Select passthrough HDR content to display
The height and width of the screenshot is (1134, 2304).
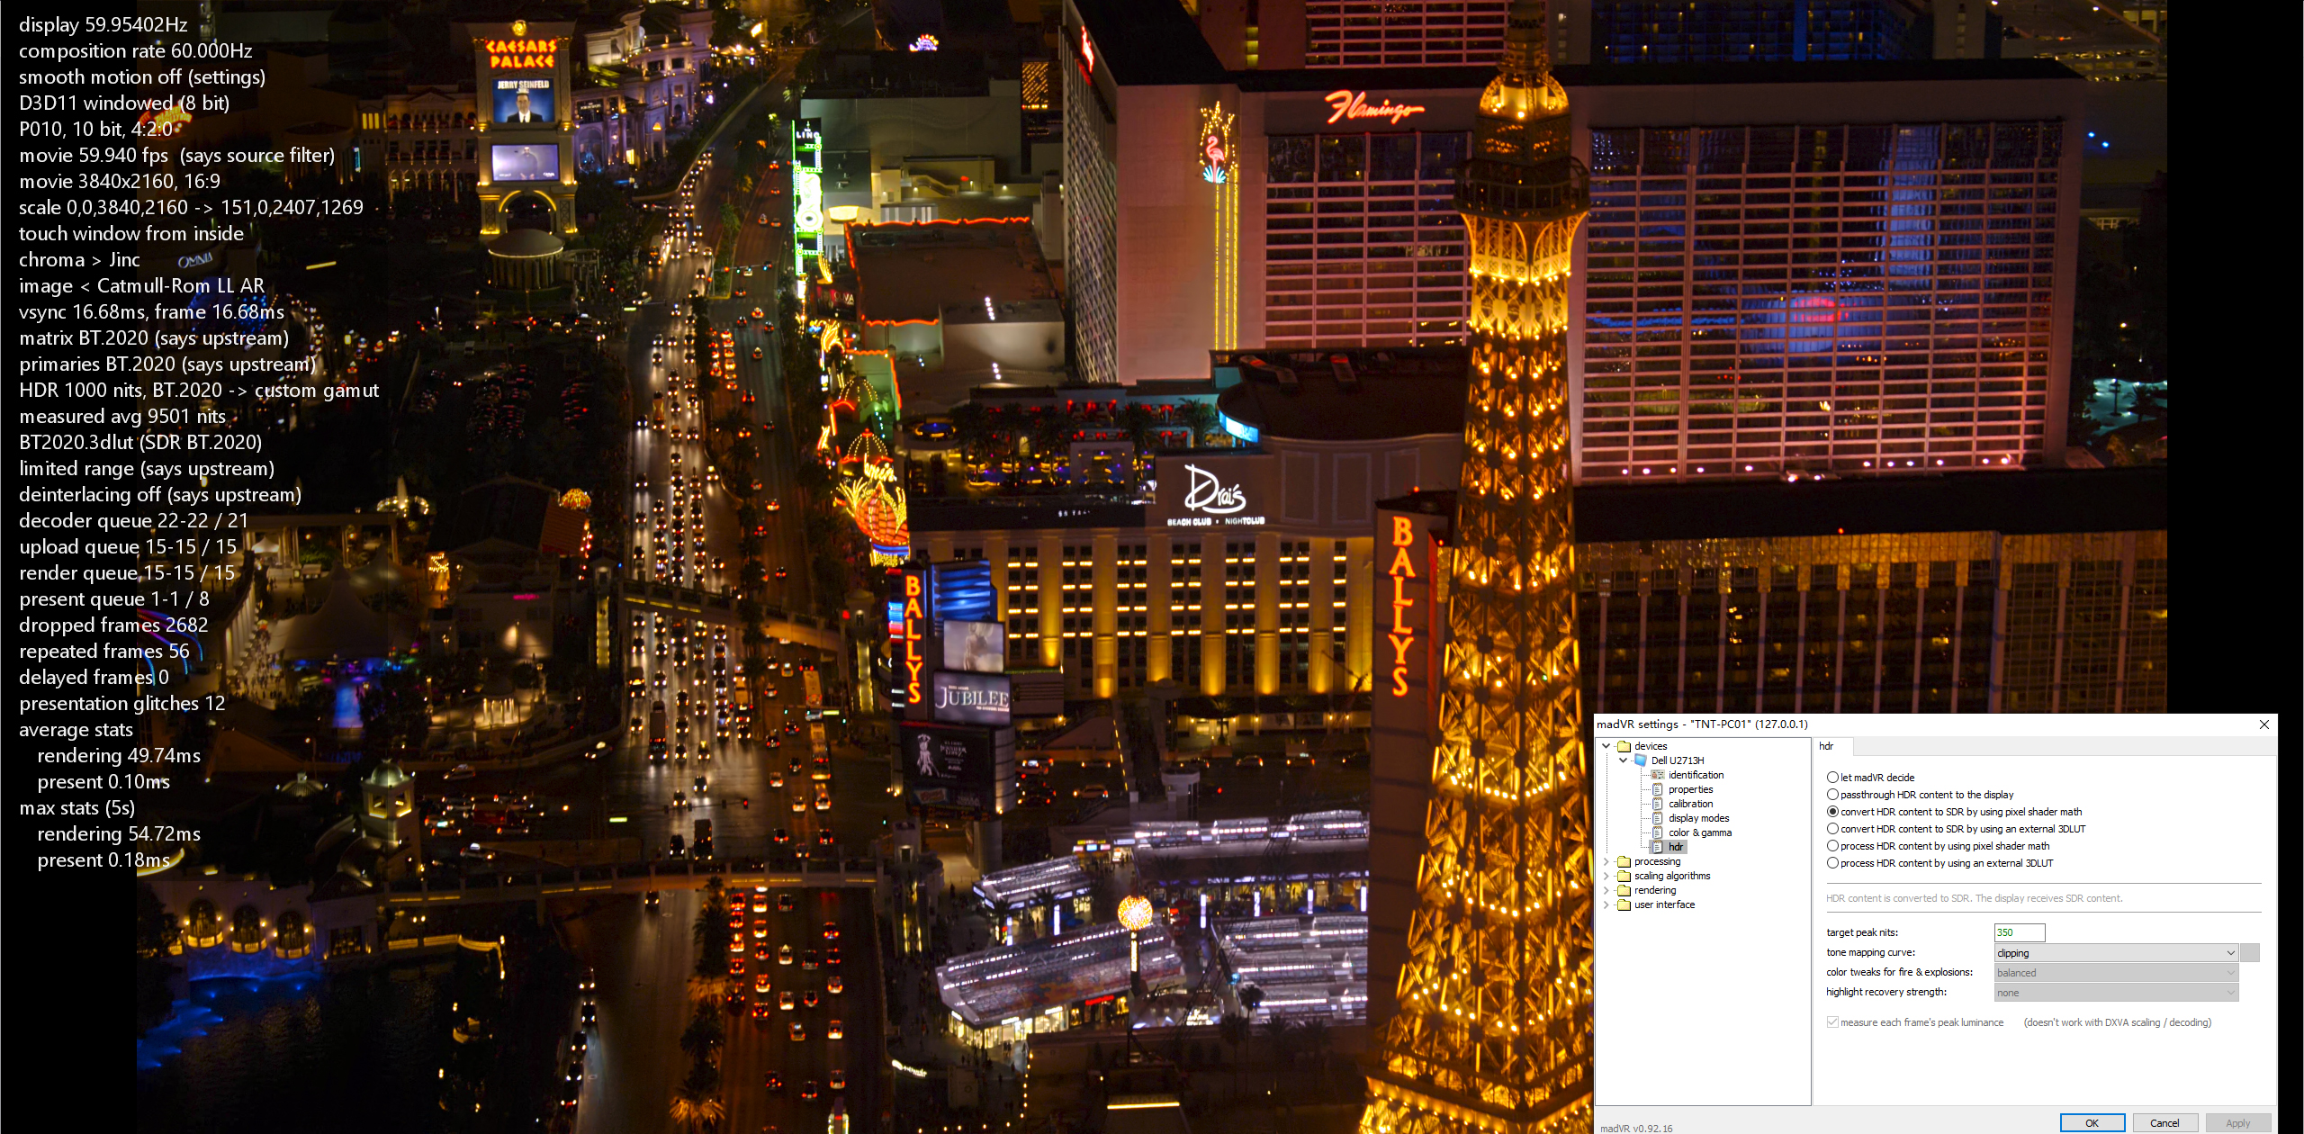tap(1832, 795)
